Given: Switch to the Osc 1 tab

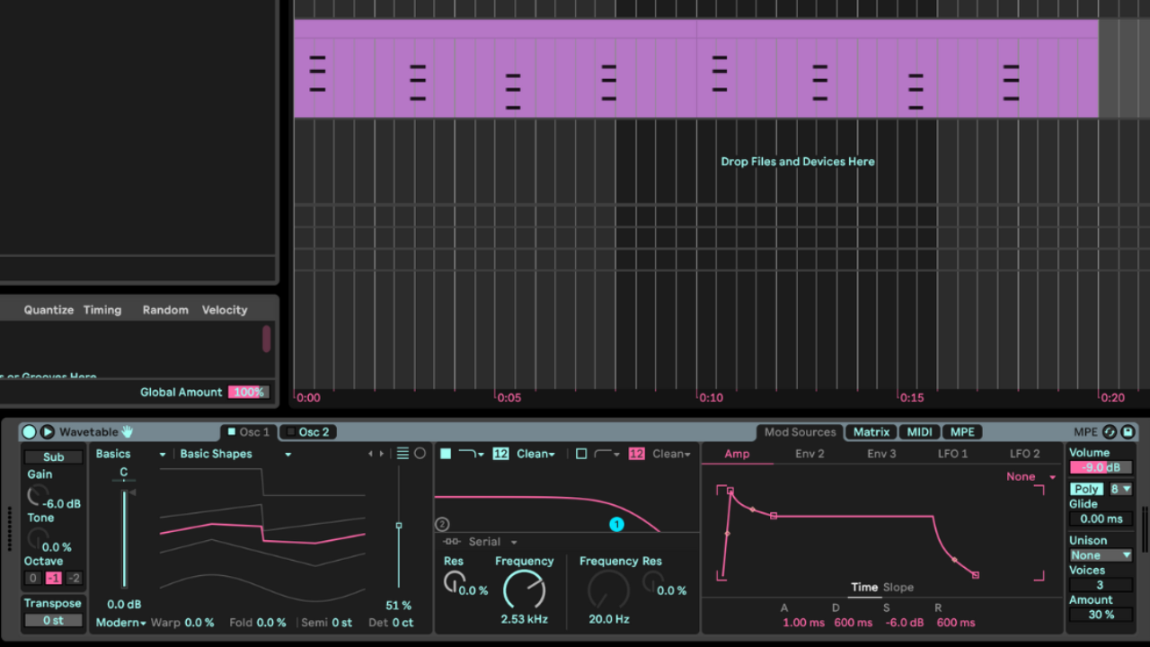Looking at the screenshot, I should pyautogui.click(x=249, y=432).
